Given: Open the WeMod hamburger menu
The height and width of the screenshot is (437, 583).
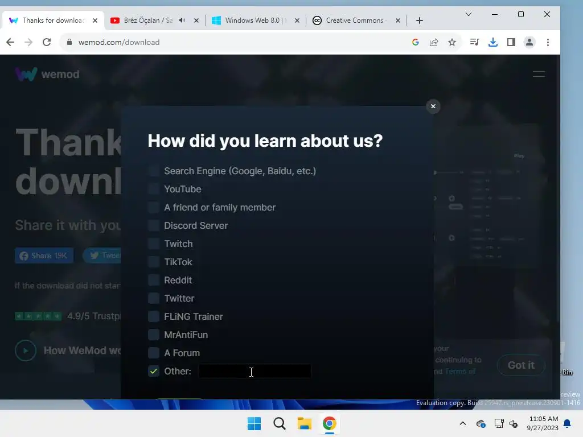Looking at the screenshot, I should click(539, 74).
